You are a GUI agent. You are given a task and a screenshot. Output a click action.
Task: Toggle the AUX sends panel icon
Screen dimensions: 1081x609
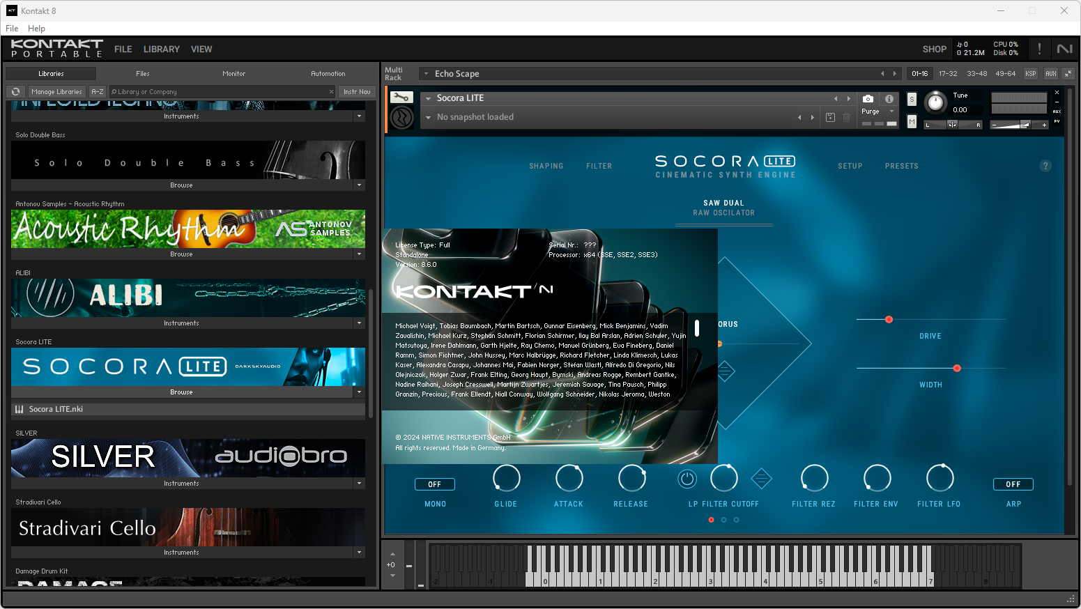coord(1051,73)
